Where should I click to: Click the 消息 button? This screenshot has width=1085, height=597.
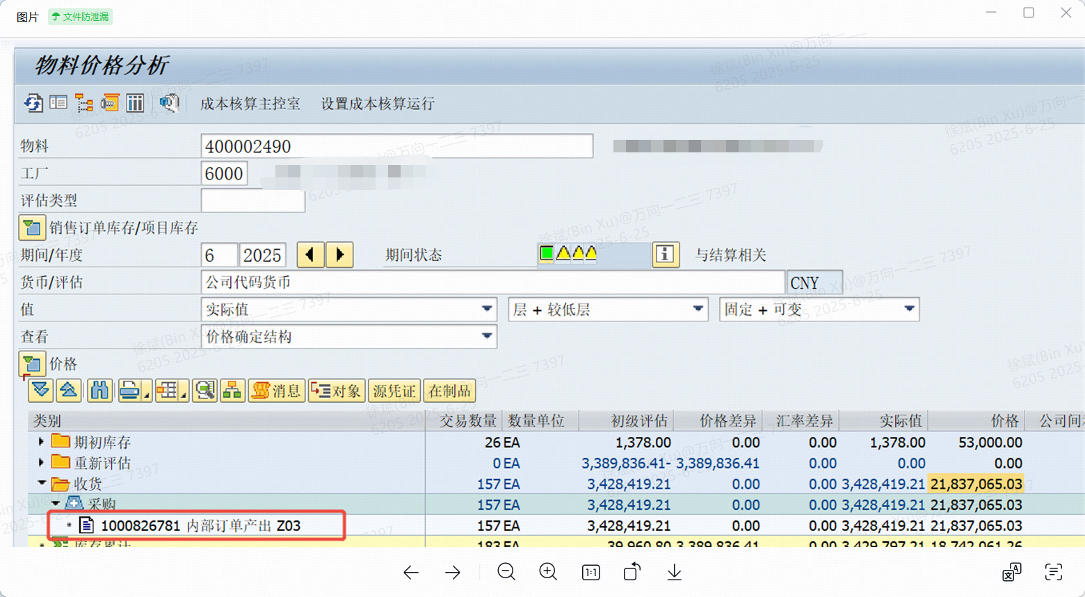tap(277, 390)
